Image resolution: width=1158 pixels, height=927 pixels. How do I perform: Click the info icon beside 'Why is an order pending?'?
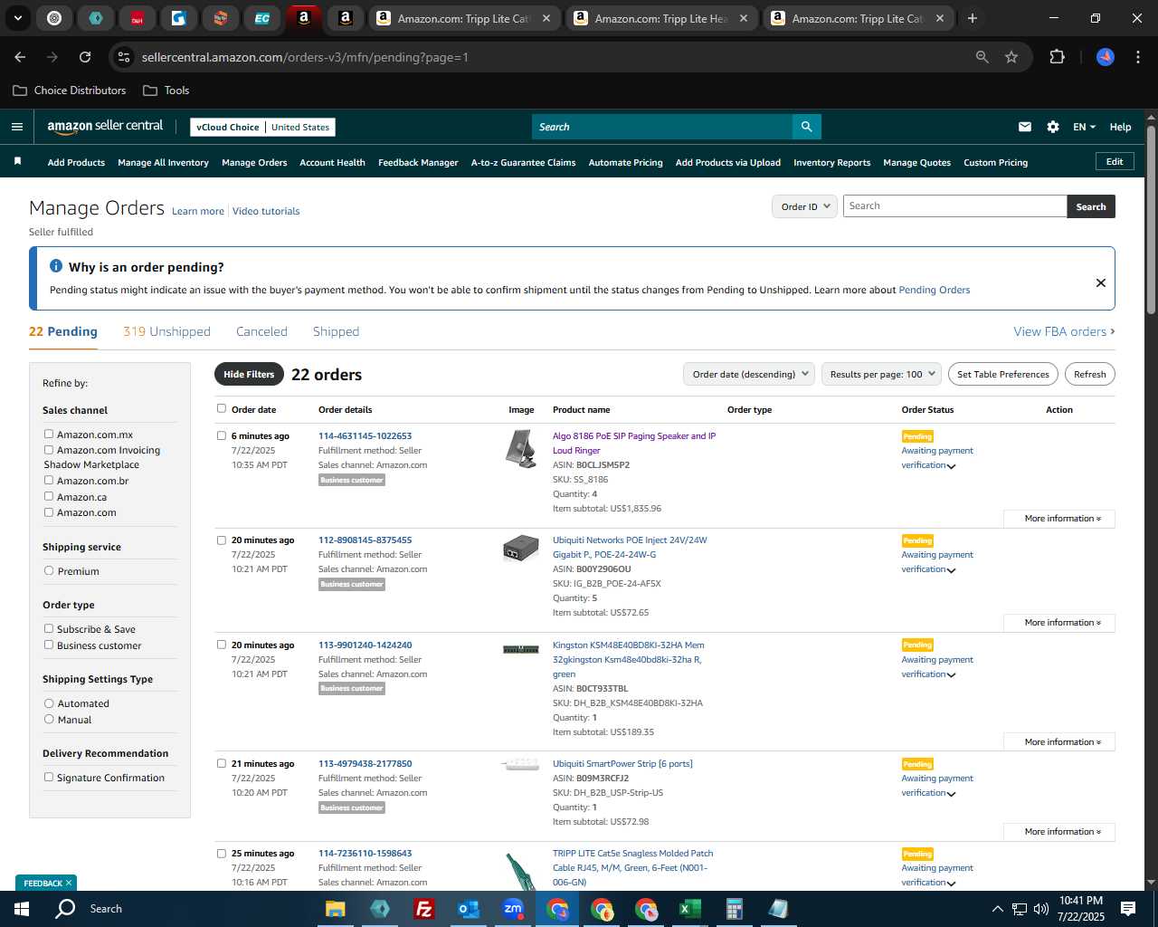click(x=56, y=266)
